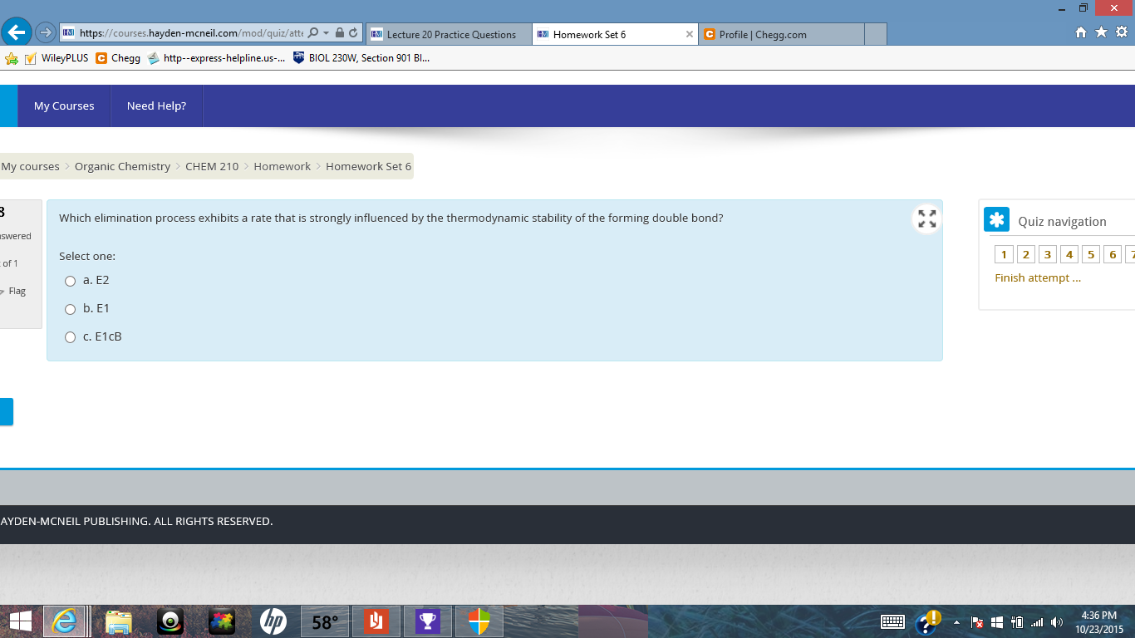Select answer b. E1
This screenshot has width=1135, height=638.
(71, 309)
